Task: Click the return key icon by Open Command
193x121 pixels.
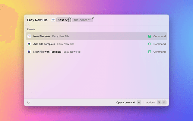Action: (x=139, y=103)
